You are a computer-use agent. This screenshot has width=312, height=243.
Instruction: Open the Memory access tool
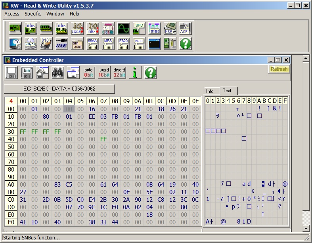(x=46, y=28)
